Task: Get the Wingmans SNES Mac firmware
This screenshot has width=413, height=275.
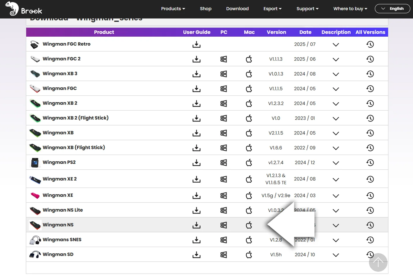Action: pos(249,240)
